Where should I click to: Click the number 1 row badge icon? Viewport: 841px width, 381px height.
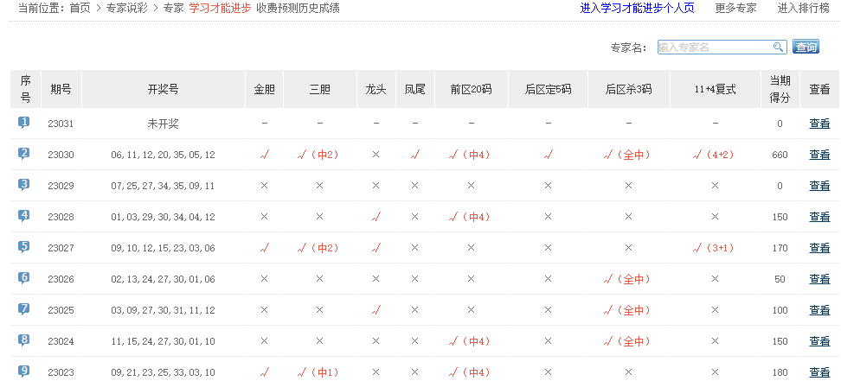(24, 123)
